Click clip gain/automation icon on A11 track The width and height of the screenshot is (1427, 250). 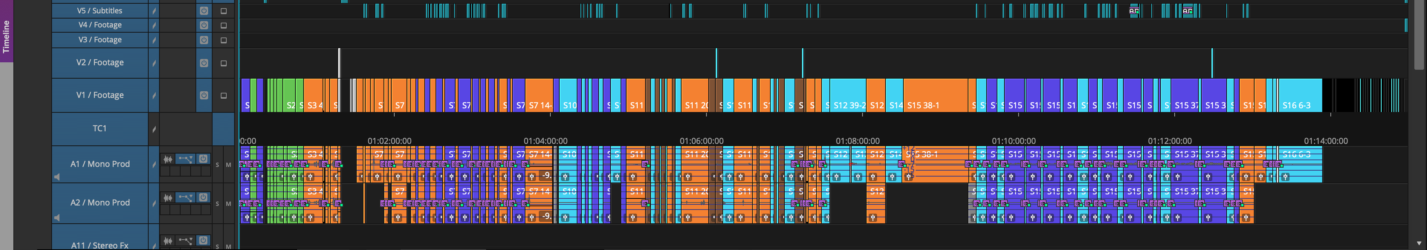coord(185,241)
